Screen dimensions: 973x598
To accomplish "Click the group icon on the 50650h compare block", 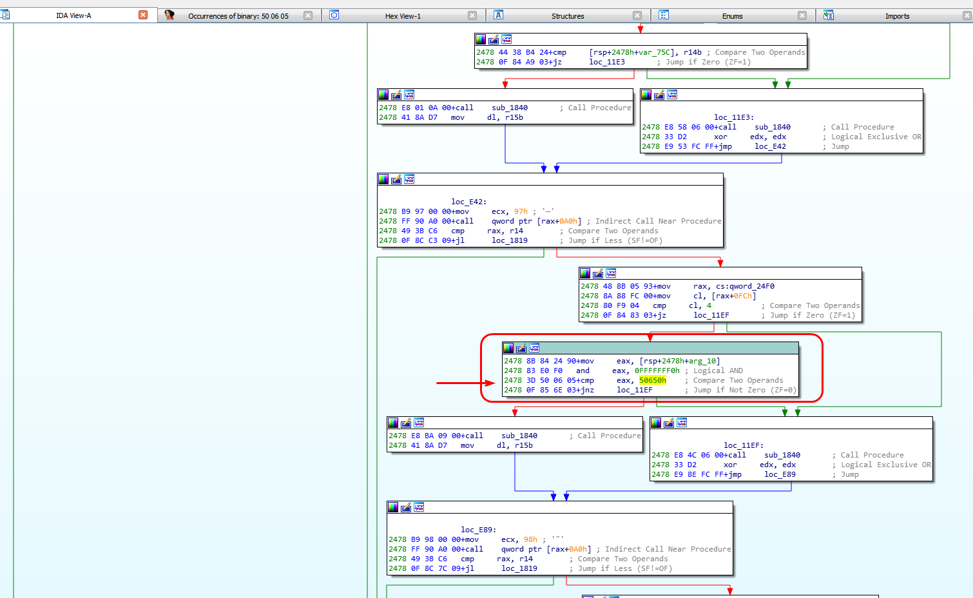I will coord(534,348).
